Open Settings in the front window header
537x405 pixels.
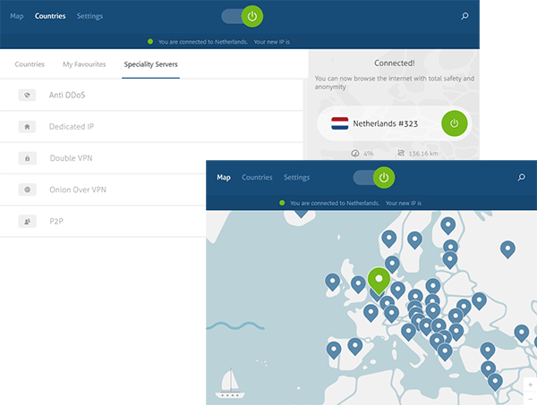coord(296,177)
